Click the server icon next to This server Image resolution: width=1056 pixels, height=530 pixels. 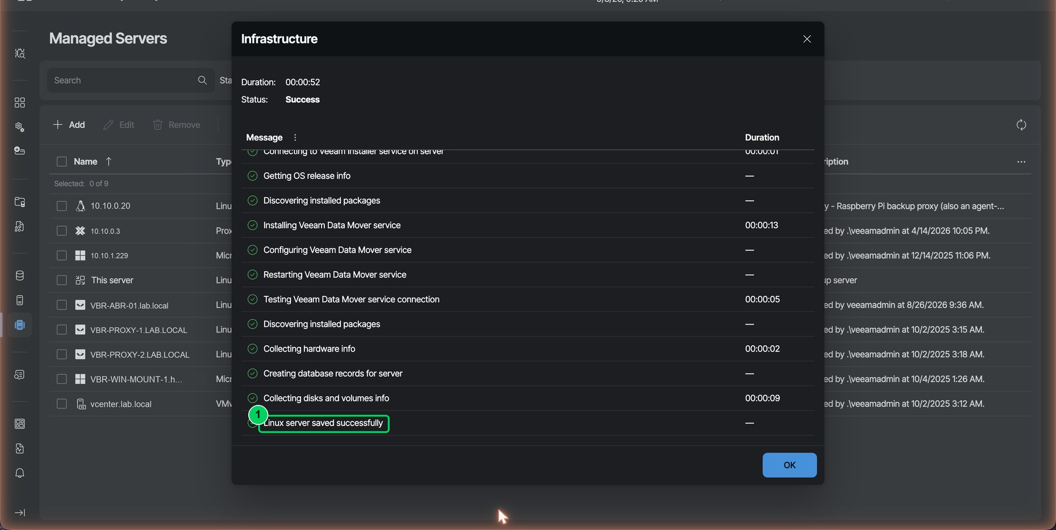pyautogui.click(x=80, y=281)
